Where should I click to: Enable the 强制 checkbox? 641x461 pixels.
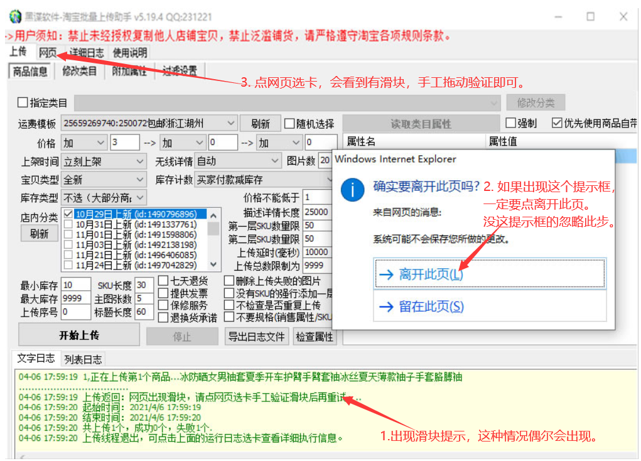(510, 122)
